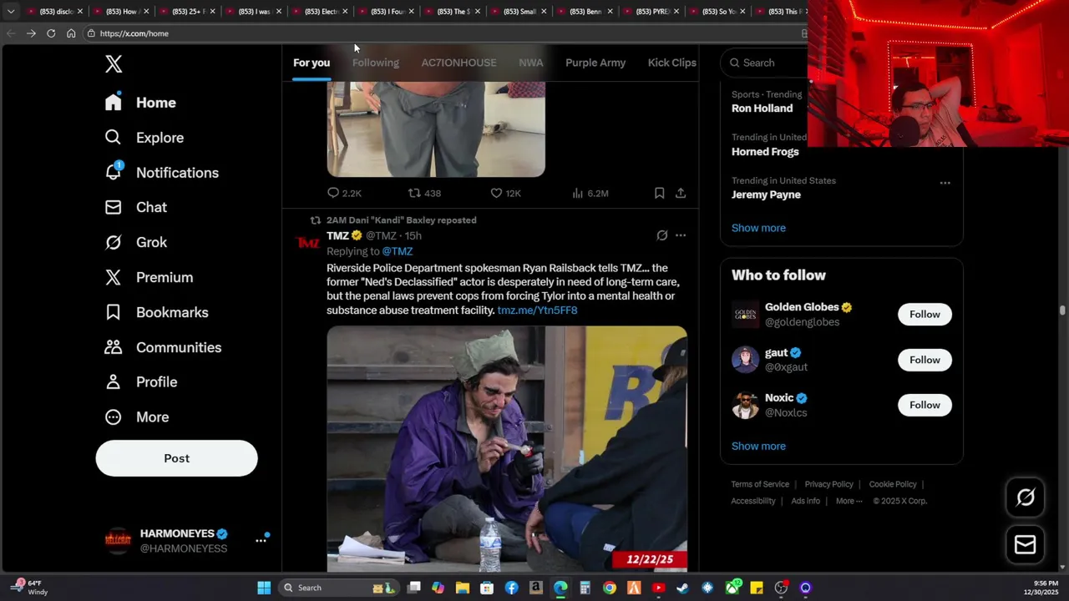Open floating Grok button
Viewport: 1069px width, 601px height.
[1025, 497]
